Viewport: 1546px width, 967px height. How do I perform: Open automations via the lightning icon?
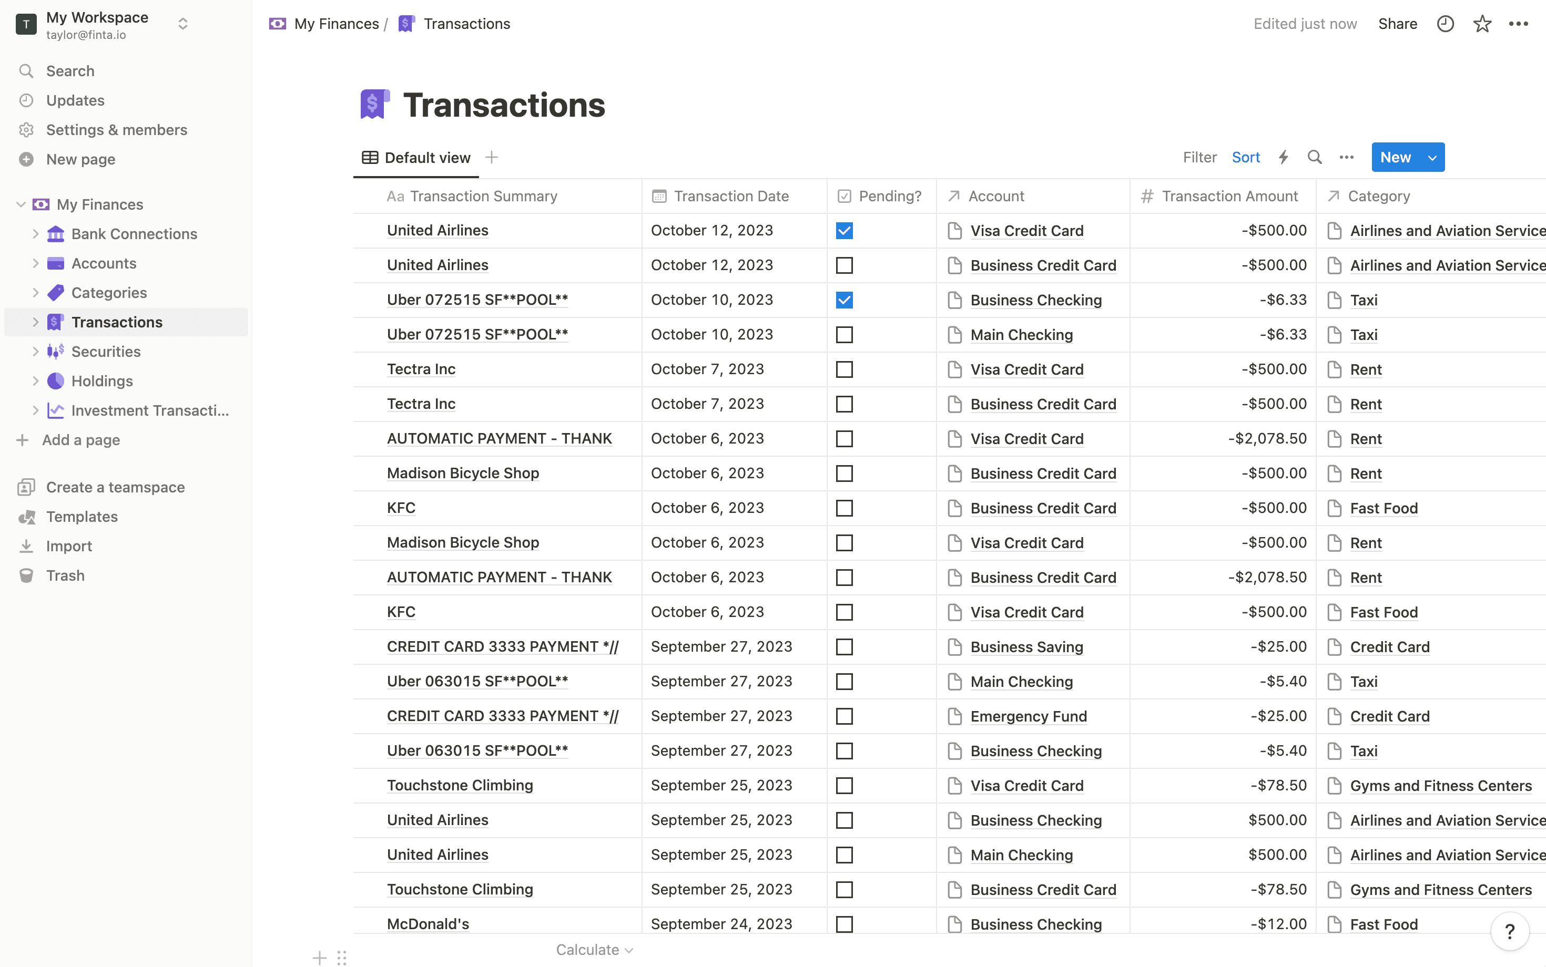1284,157
